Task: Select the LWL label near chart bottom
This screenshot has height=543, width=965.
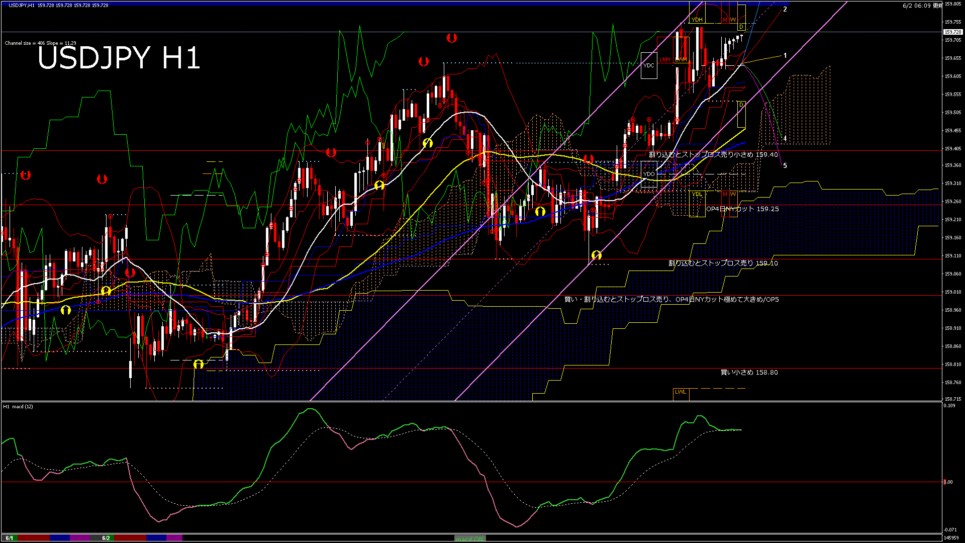Action: (681, 392)
